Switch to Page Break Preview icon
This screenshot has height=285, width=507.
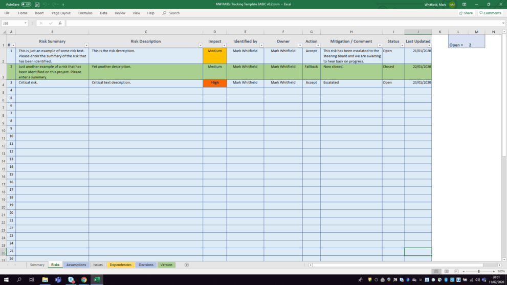coord(456,271)
